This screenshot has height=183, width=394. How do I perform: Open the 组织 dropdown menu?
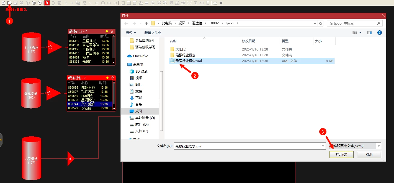click(131, 33)
